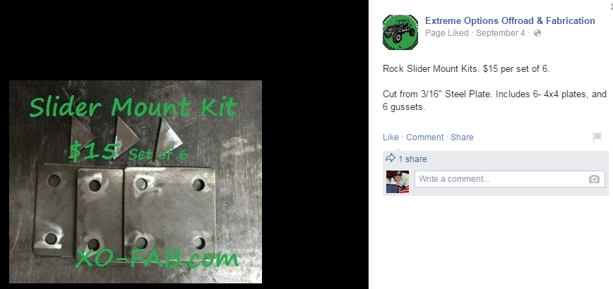Click the globe public privacy icon
The image size is (613, 289).
537,33
